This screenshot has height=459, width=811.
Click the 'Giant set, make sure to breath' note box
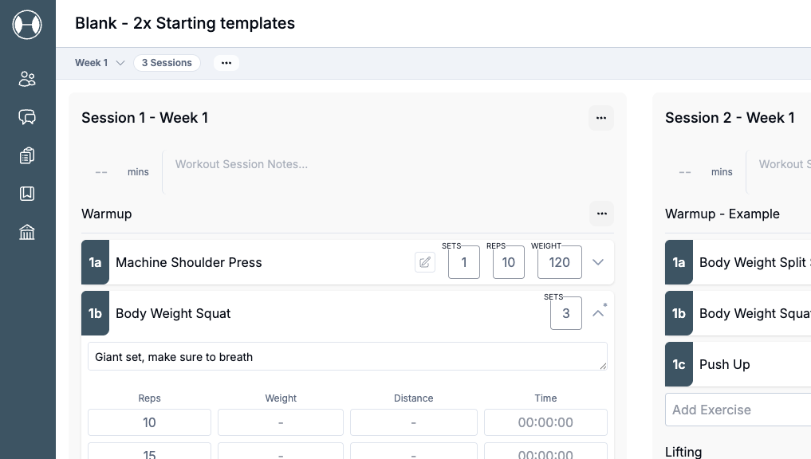click(348, 357)
